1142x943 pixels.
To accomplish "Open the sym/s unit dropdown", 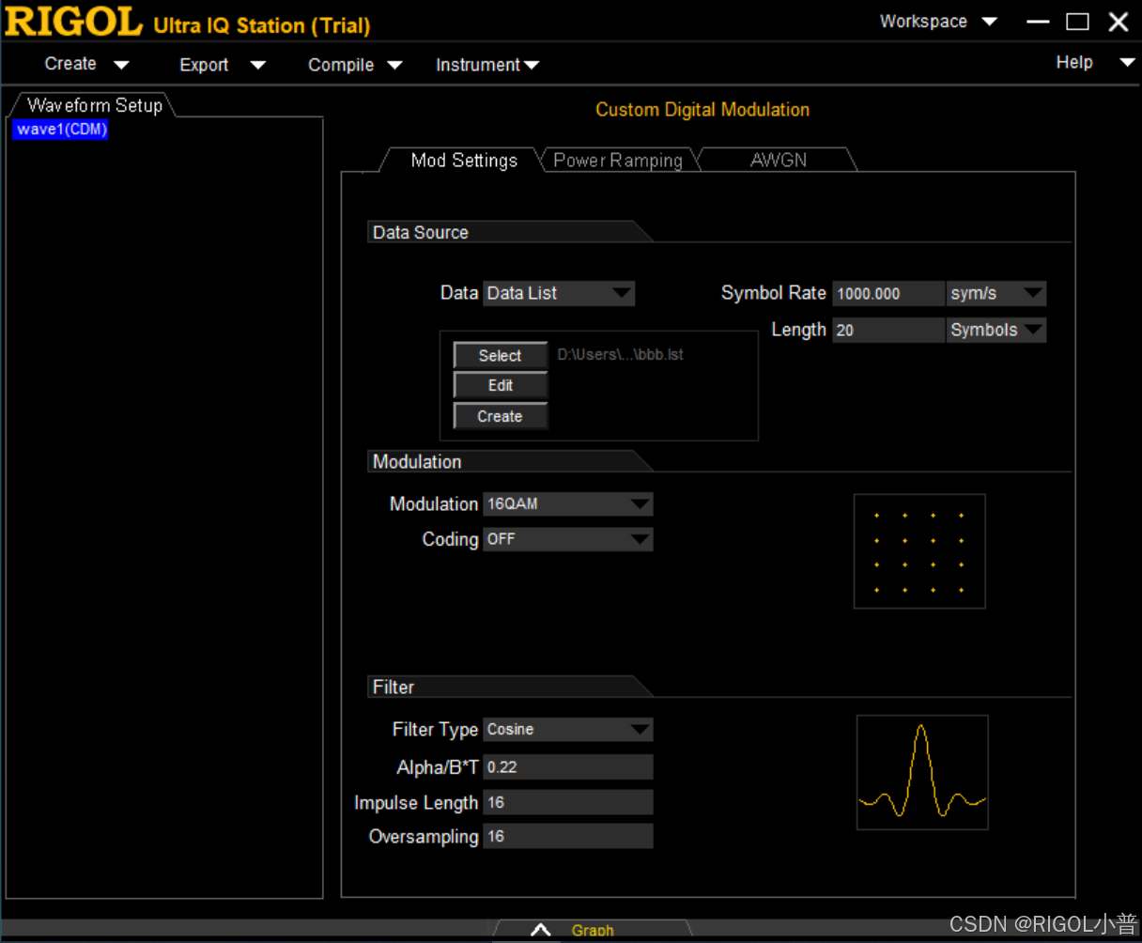I will (995, 293).
